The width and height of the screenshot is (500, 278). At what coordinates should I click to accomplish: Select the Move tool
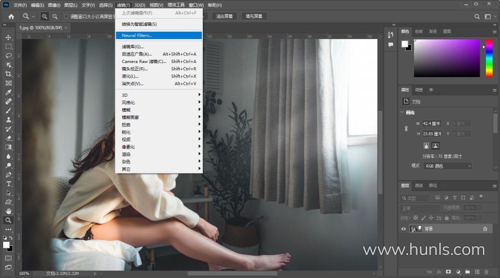pyautogui.click(x=9, y=37)
